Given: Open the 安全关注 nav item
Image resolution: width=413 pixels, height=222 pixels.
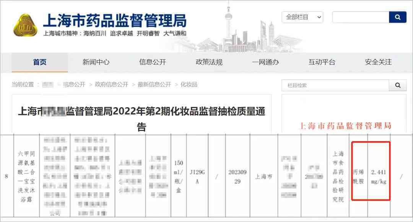Looking at the screenshot, I should click(378, 62).
